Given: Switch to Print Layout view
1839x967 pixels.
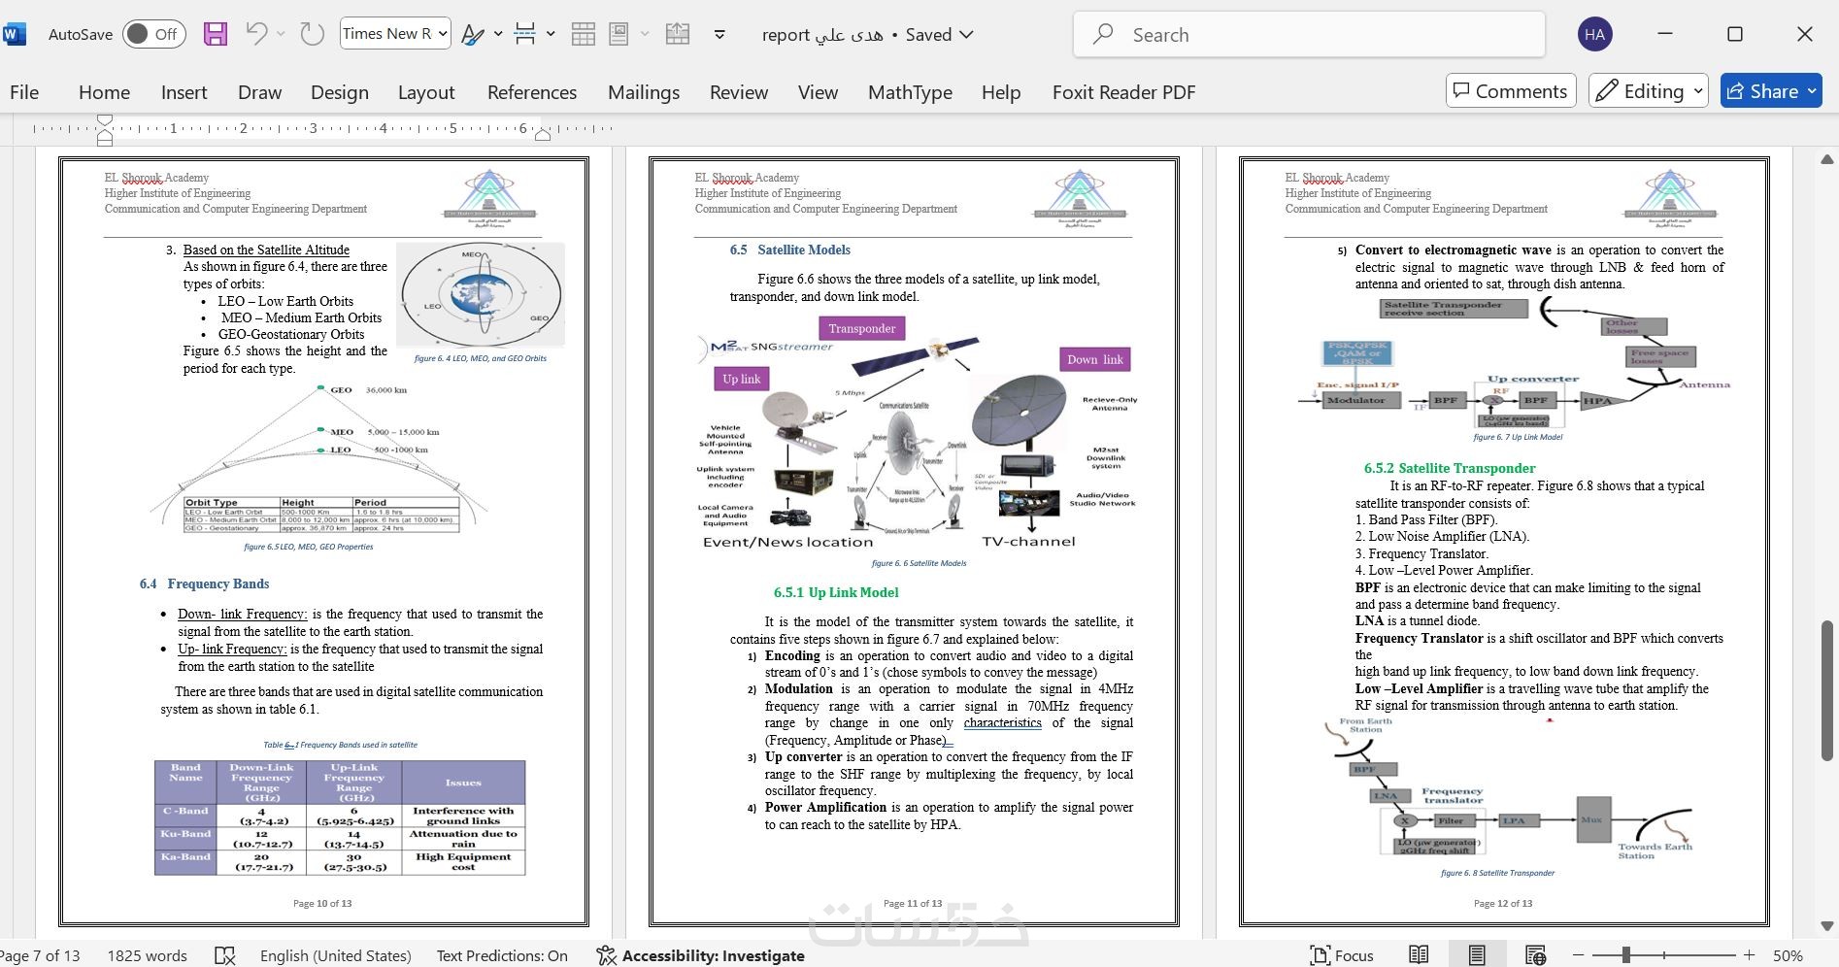Looking at the screenshot, I should click(x=1477, y=955).
